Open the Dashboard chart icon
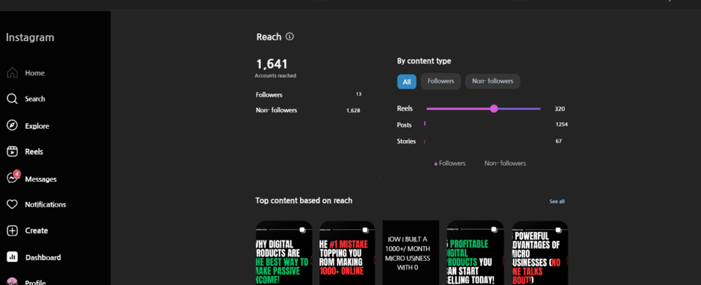The height and width of the screenshot is (285, 701). point(12,257)
